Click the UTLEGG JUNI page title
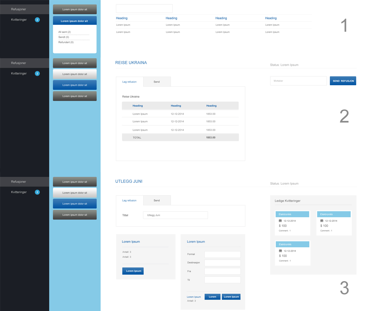This screenshot has width=373, height=311. tap(129, 181)
